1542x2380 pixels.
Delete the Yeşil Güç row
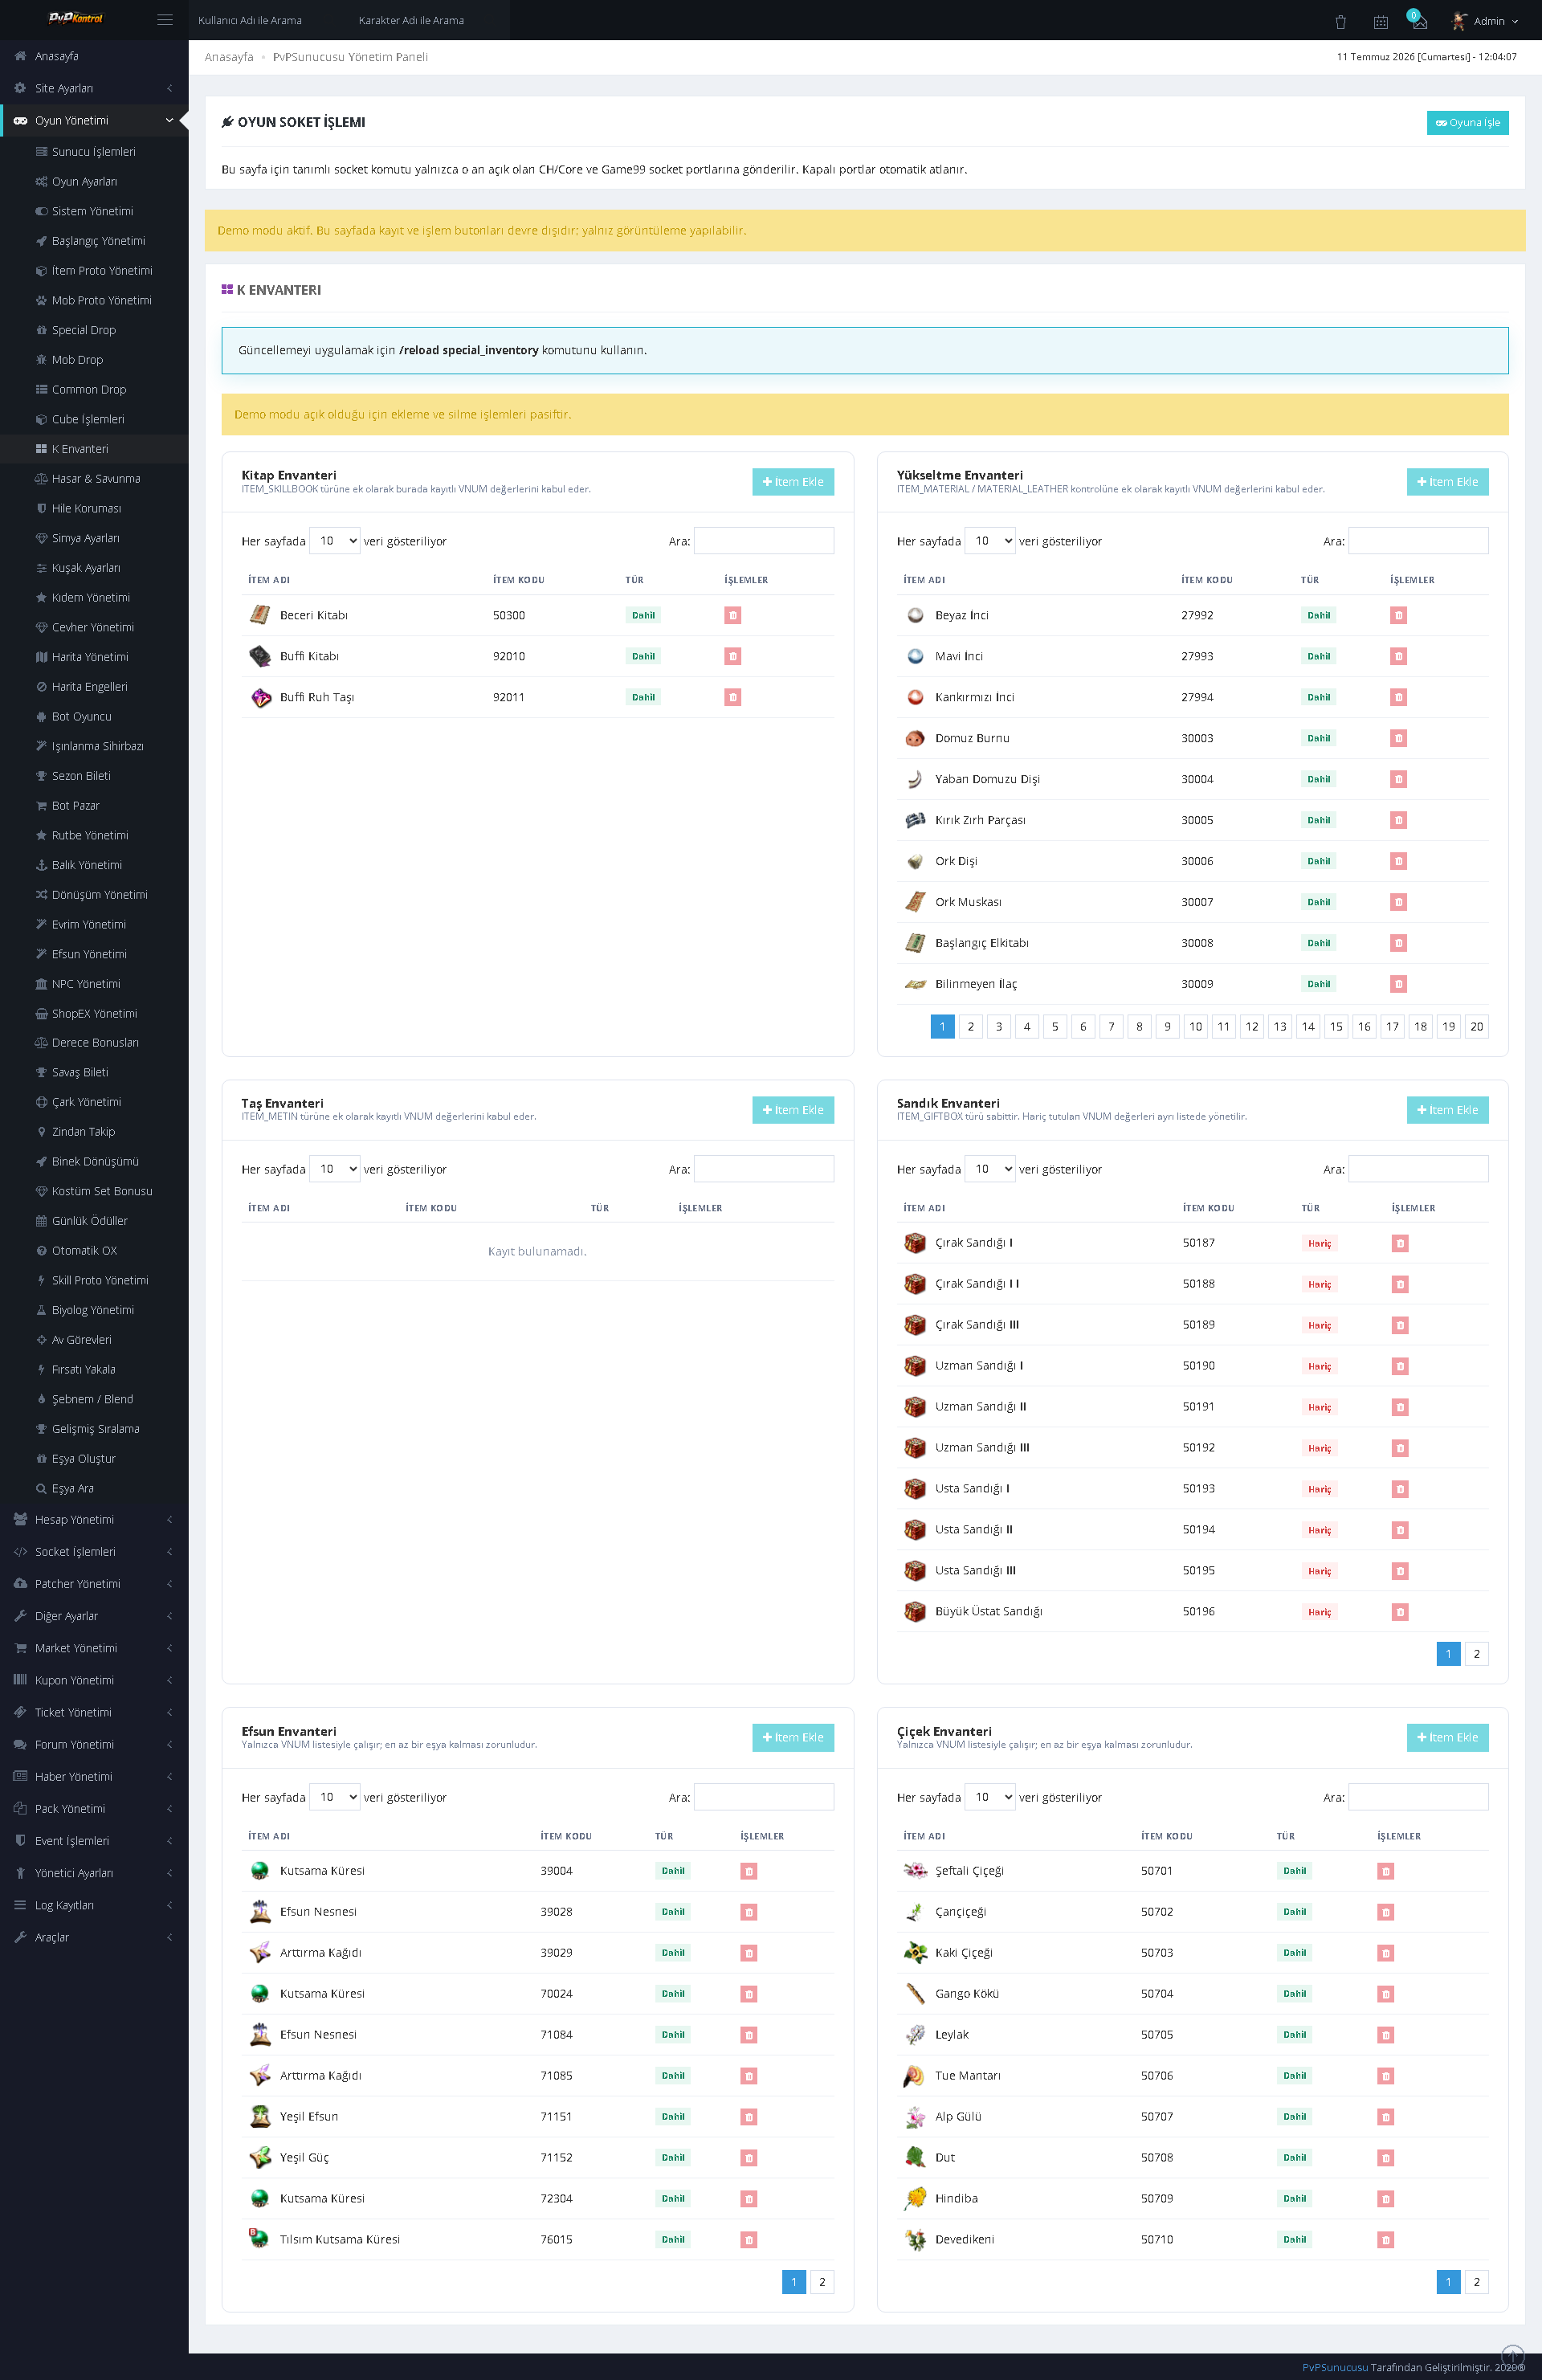748,2158
